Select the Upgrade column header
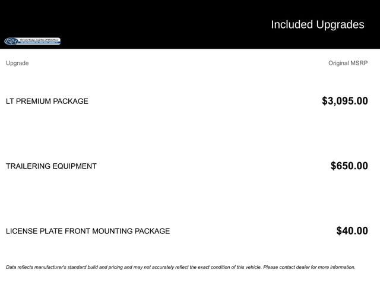Screen dimensions: 380x285 click(17, 63)
